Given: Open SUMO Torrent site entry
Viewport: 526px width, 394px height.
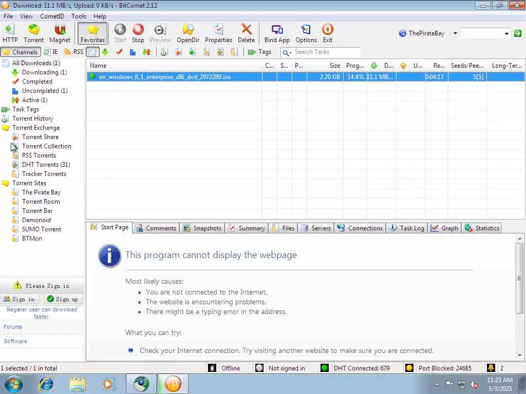Looking at the screenshot, I should tap(42, 229).
